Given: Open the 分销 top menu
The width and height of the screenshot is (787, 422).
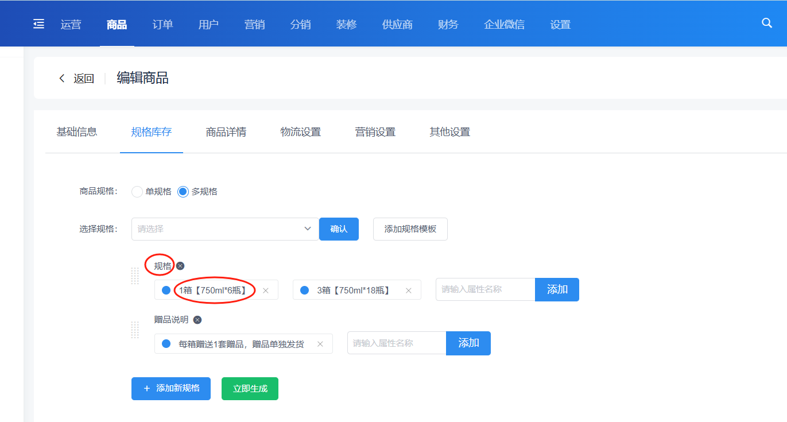Looking at the screenshot, I should pyautogui.click(x=300, y=24).
